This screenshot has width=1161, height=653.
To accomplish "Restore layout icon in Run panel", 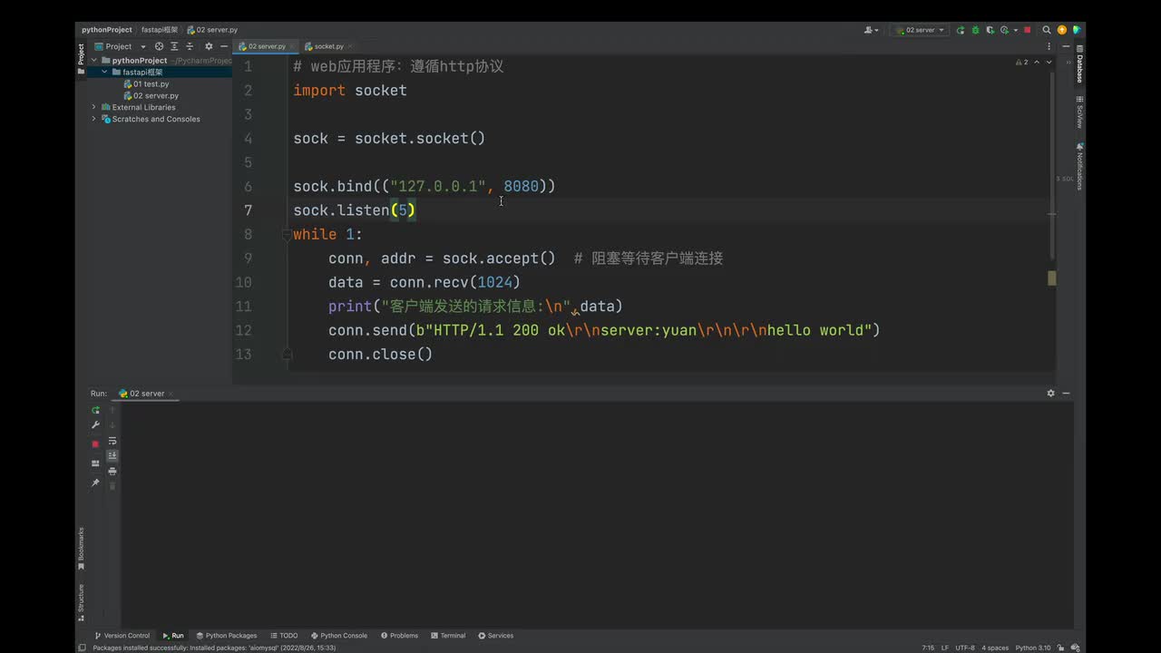I will 95,463.
